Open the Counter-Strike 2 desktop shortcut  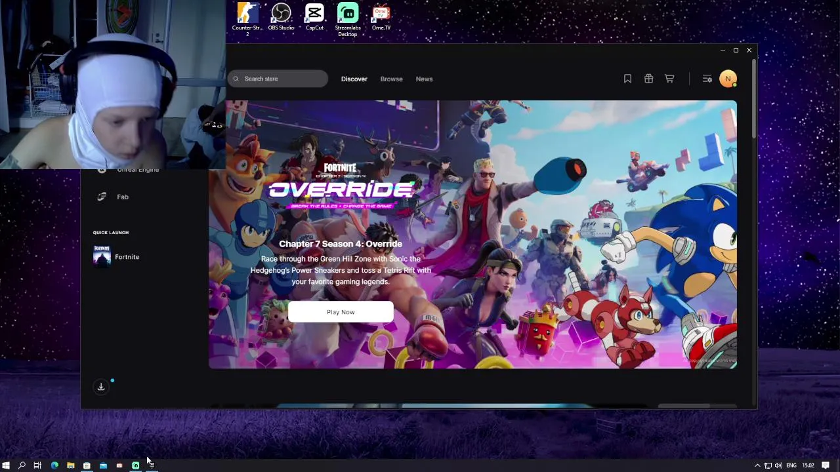coord(247,20)
